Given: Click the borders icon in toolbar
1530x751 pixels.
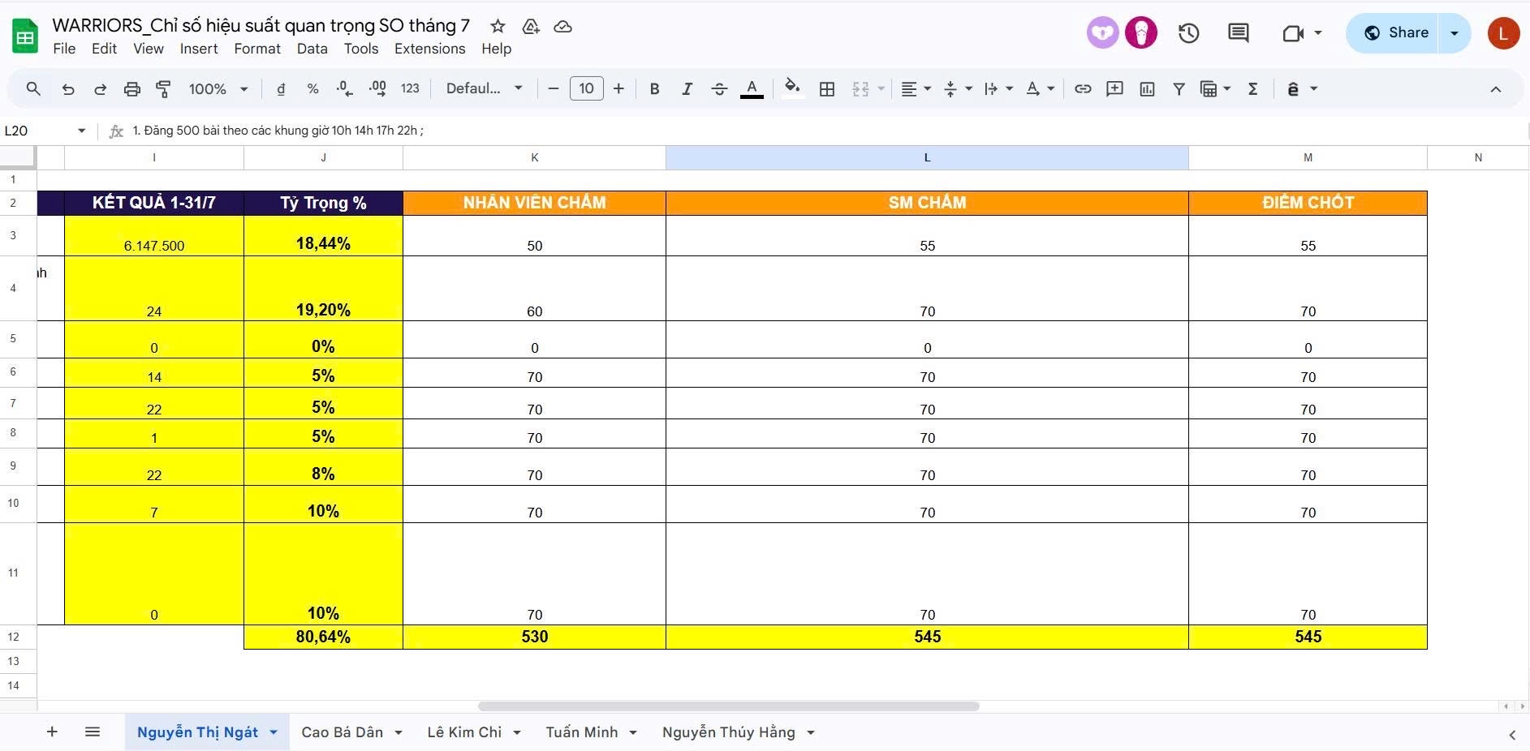Looking at the screenshot, I should coord(827,89).
